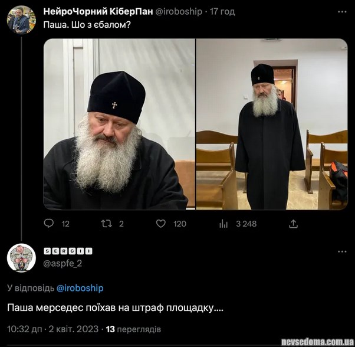Image resolution: width=355 pixels, height=347 pixels.
Task: Click the 13 переглядів view count
Action: pos(133,329)
